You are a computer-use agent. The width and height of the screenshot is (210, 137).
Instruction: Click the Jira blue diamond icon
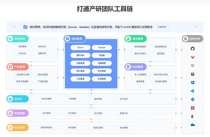pyautogui.click(x=192, y=100)
